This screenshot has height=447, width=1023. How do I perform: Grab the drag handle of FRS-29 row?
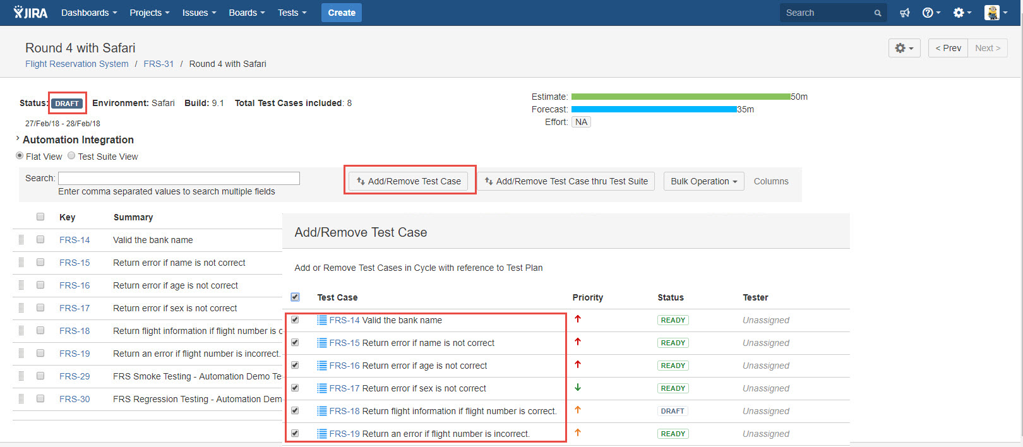(x=21, y=376)
